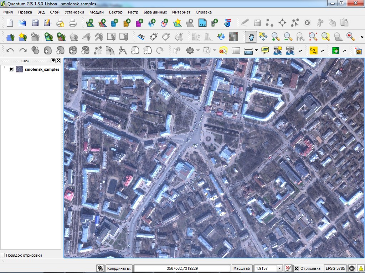Add a vector layer
This screenshot has width=365, height=273.
click(90, 23)
